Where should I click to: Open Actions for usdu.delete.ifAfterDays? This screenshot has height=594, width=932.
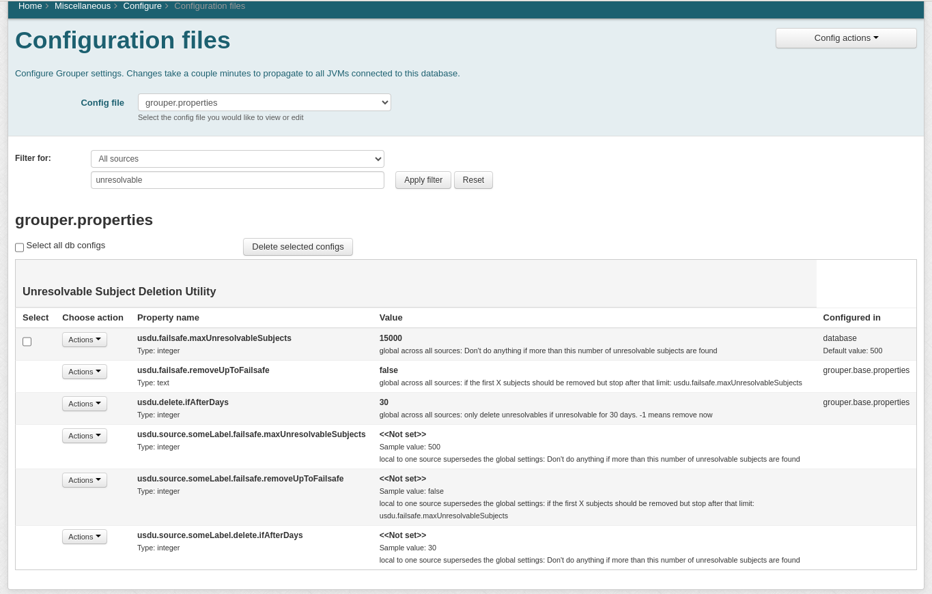click(x=84, y=404)
